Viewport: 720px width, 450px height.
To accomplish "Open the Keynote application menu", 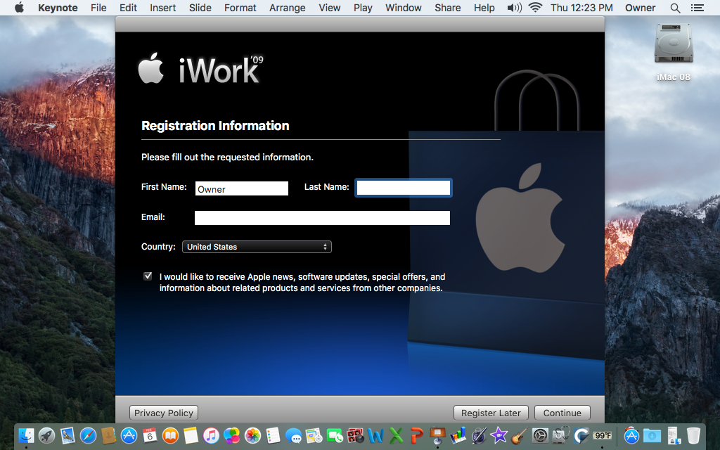I will coord(58,8).
